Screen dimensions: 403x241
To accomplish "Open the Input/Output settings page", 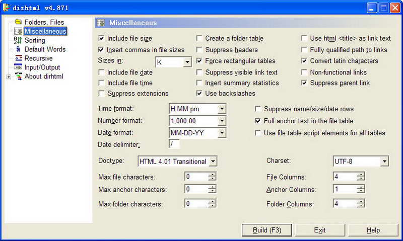I will 42,67.
